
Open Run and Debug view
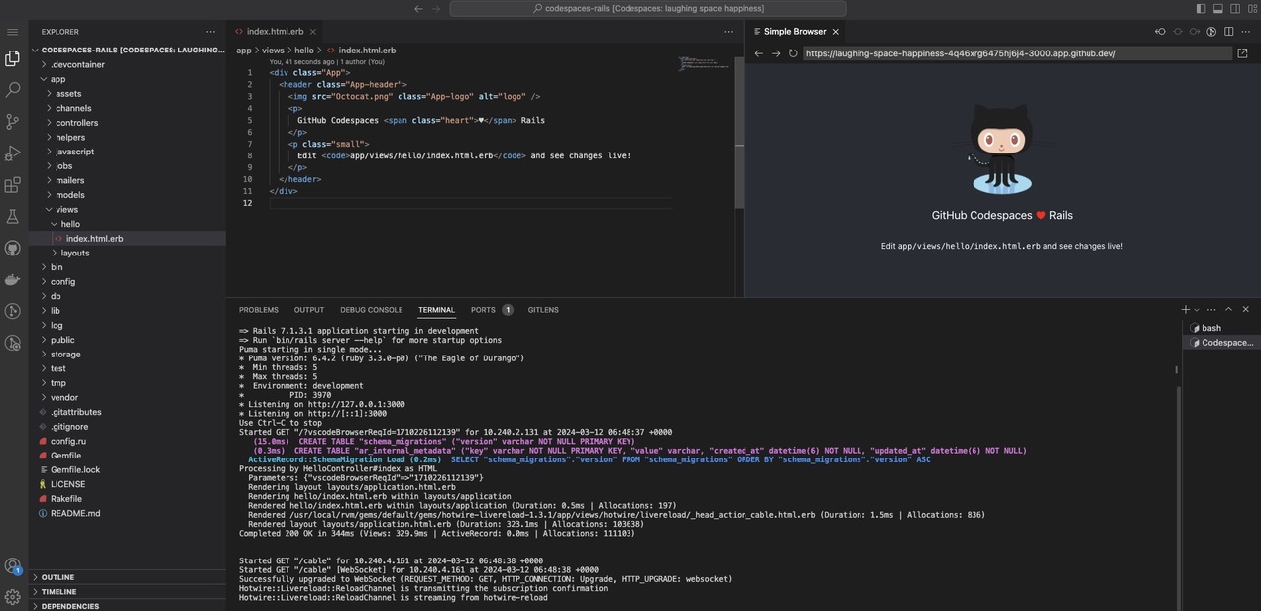pyautogui.click(x=13, y=153)
